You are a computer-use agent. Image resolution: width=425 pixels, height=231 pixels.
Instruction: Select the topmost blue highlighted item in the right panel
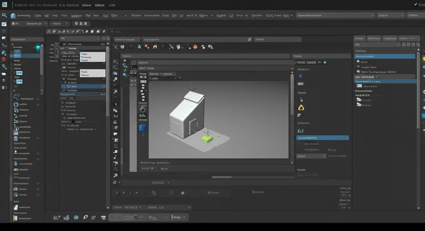(385, 56)
